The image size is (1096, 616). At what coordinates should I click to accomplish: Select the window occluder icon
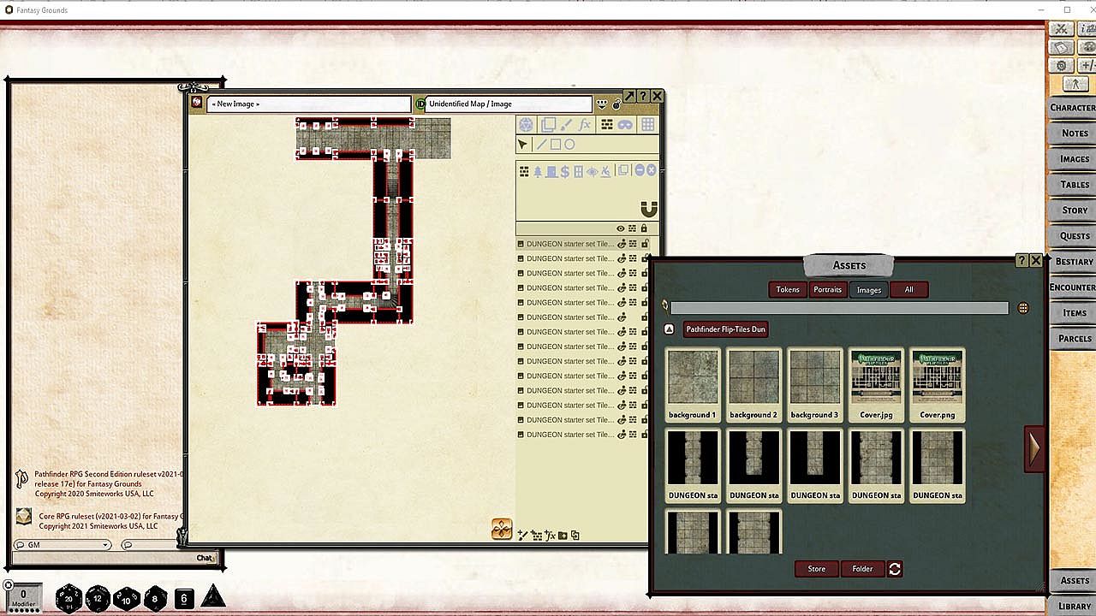click(578, 171)
